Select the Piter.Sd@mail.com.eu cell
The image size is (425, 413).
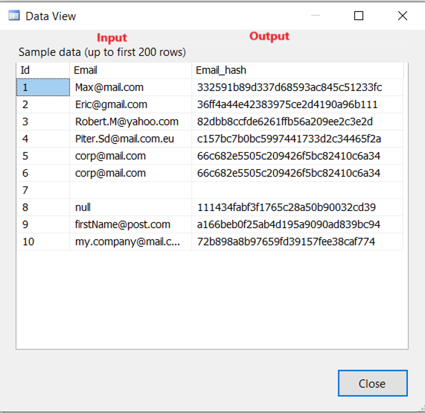(x=129, y=139)
